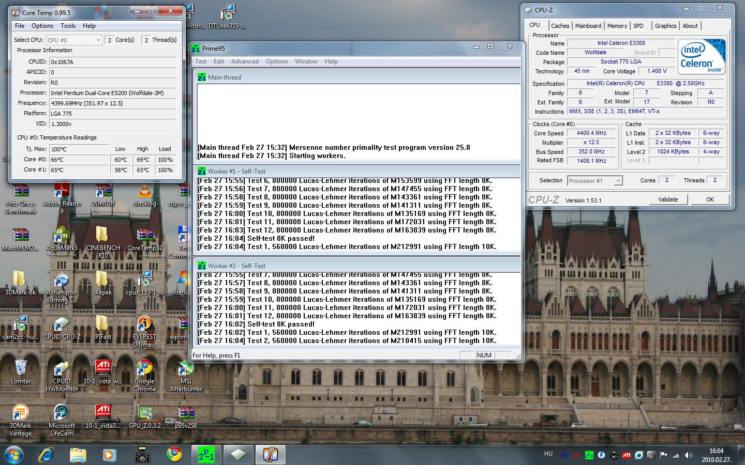The image size is (745, 465).
Task: Open the Advanced menu in Prime95
Action: point(245,61)
